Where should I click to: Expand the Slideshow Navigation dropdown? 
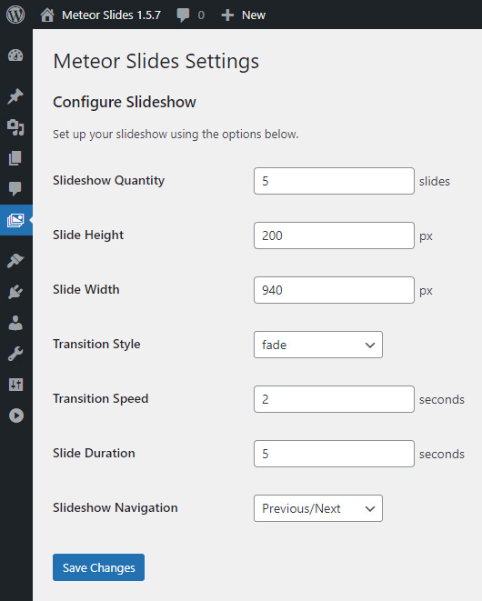pyautogui.click(x=318, y=508)
